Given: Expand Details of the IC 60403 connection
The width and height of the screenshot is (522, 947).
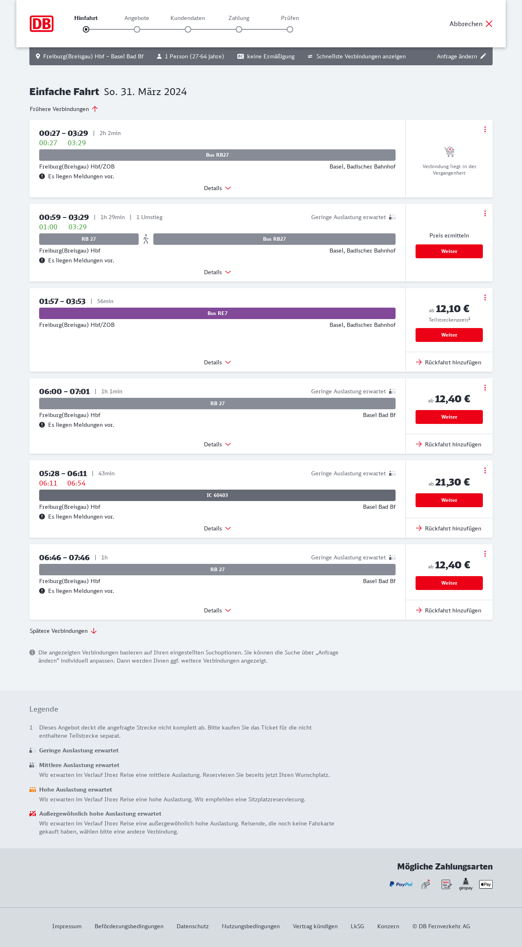Looking at the screenshot, I should point(217,528).
